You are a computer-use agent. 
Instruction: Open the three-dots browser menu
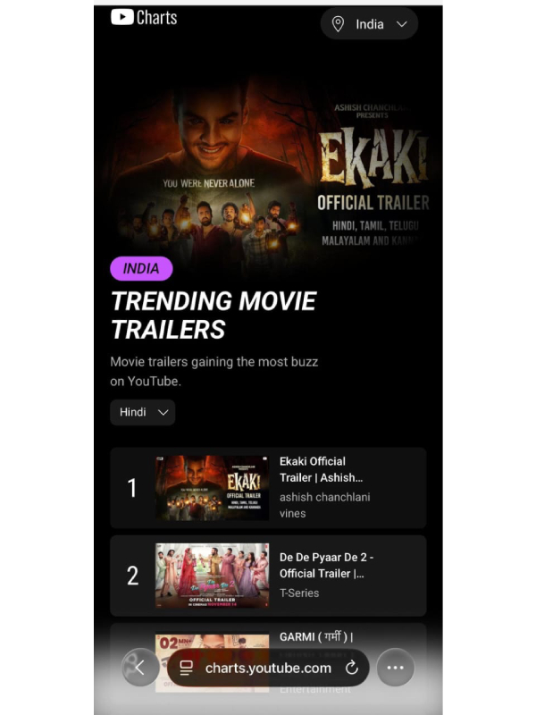coord(395,668)
